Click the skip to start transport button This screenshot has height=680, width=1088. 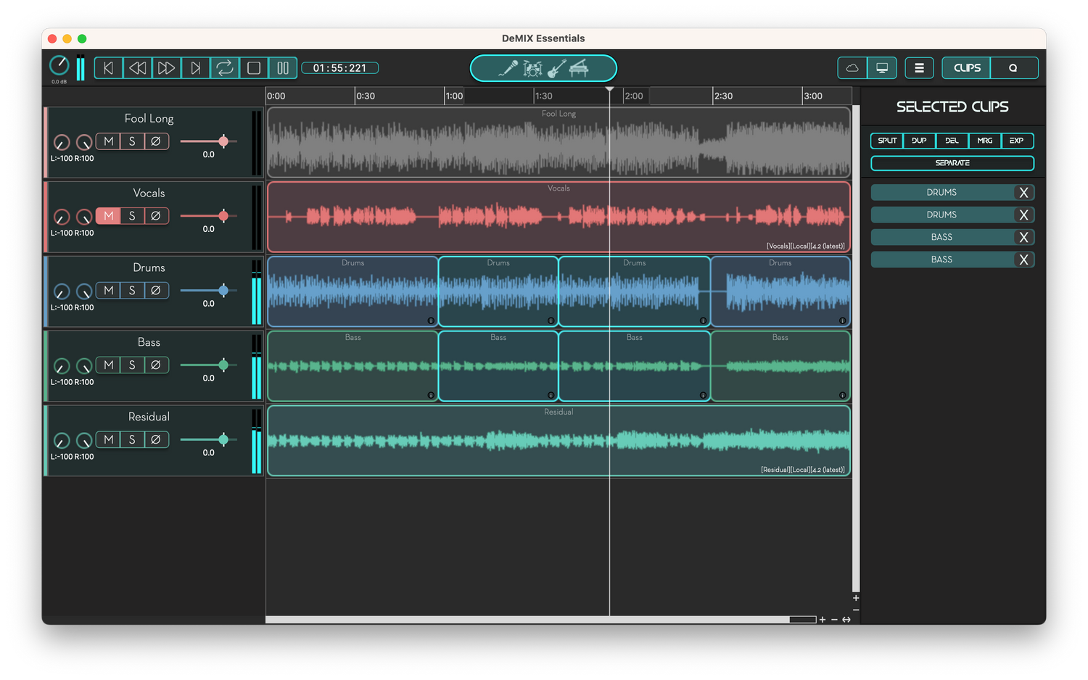pos(108,68)
